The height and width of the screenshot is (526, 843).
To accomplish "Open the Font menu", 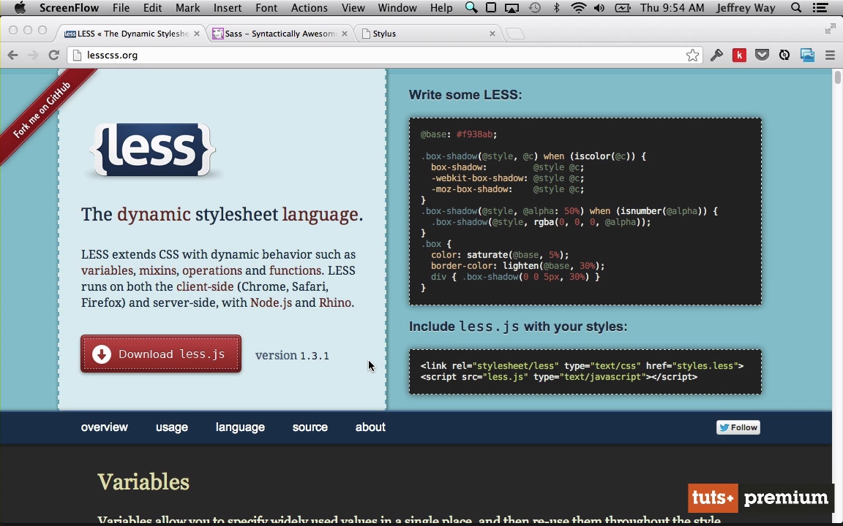I will (266, 7).
